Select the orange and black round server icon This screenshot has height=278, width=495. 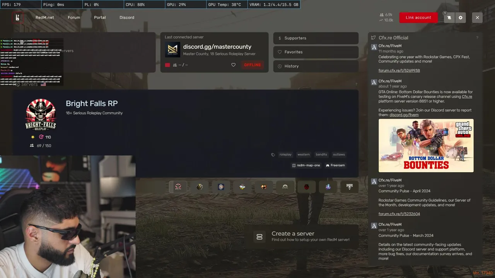point(264,187)
